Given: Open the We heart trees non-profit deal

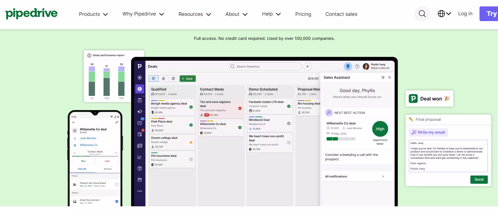Looking at the screenshot, I should (x=270, y=143).
